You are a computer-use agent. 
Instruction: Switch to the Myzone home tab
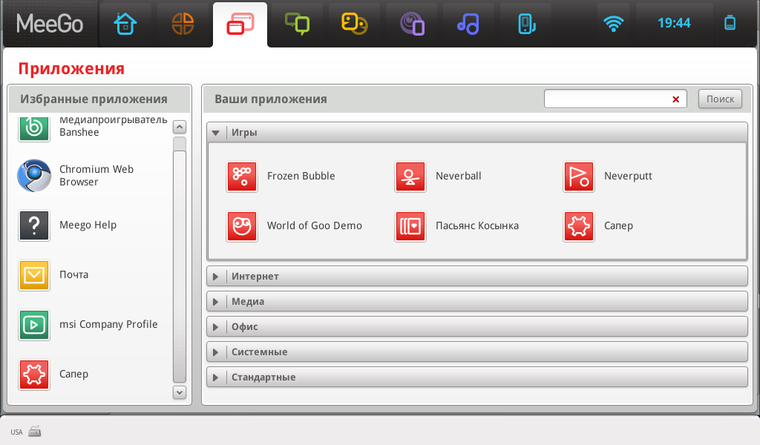point(125,24)
